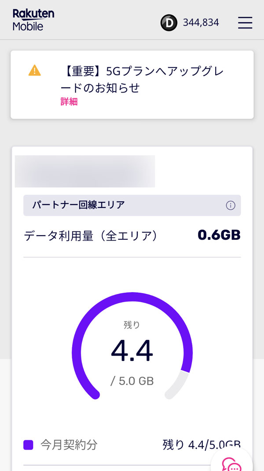Open the hamburger menu
Viewport: 264px width, 471px height.
[245, 23]
